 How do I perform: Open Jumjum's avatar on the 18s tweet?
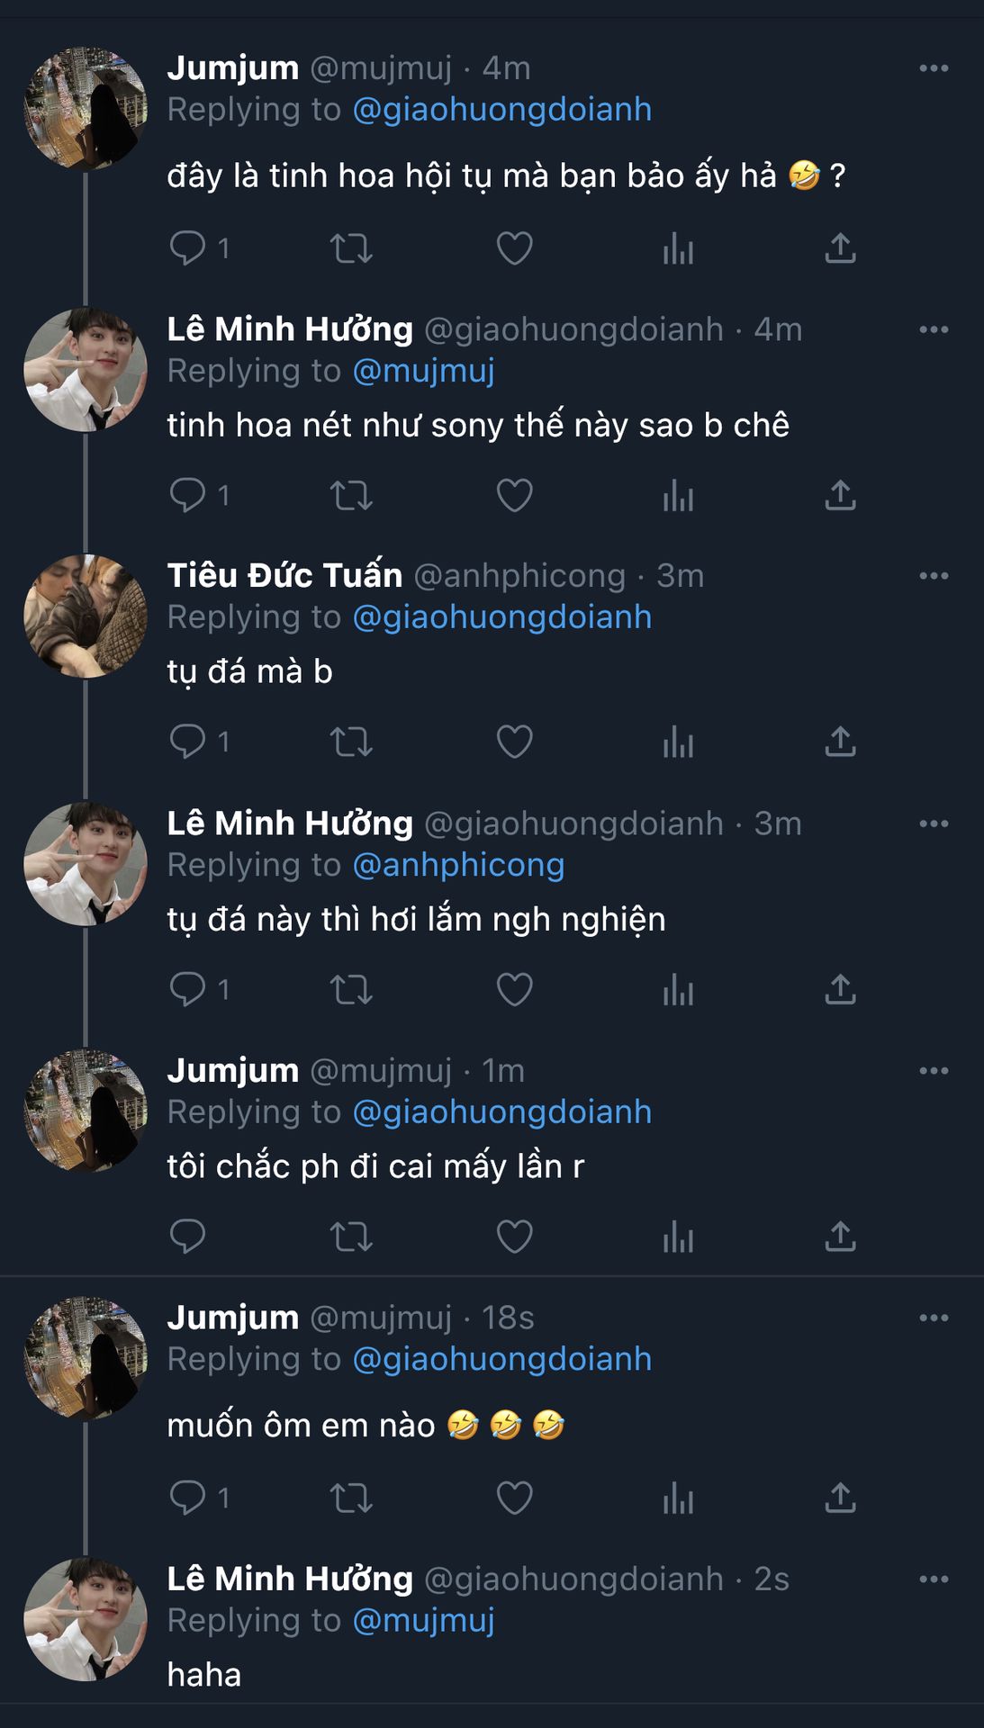[x=86, y=1358]
